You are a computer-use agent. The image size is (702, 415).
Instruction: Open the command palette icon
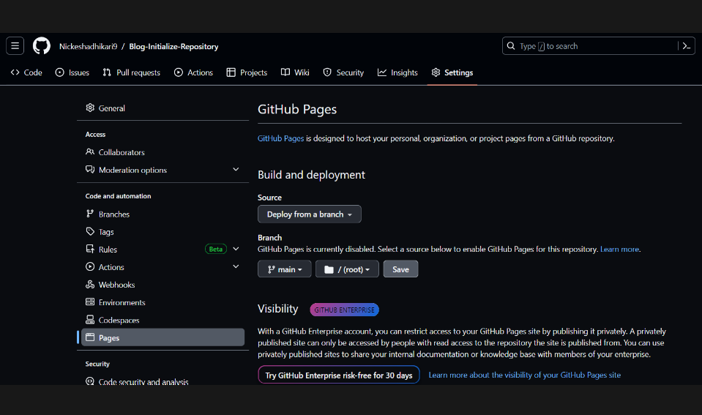tap(687, 45)
